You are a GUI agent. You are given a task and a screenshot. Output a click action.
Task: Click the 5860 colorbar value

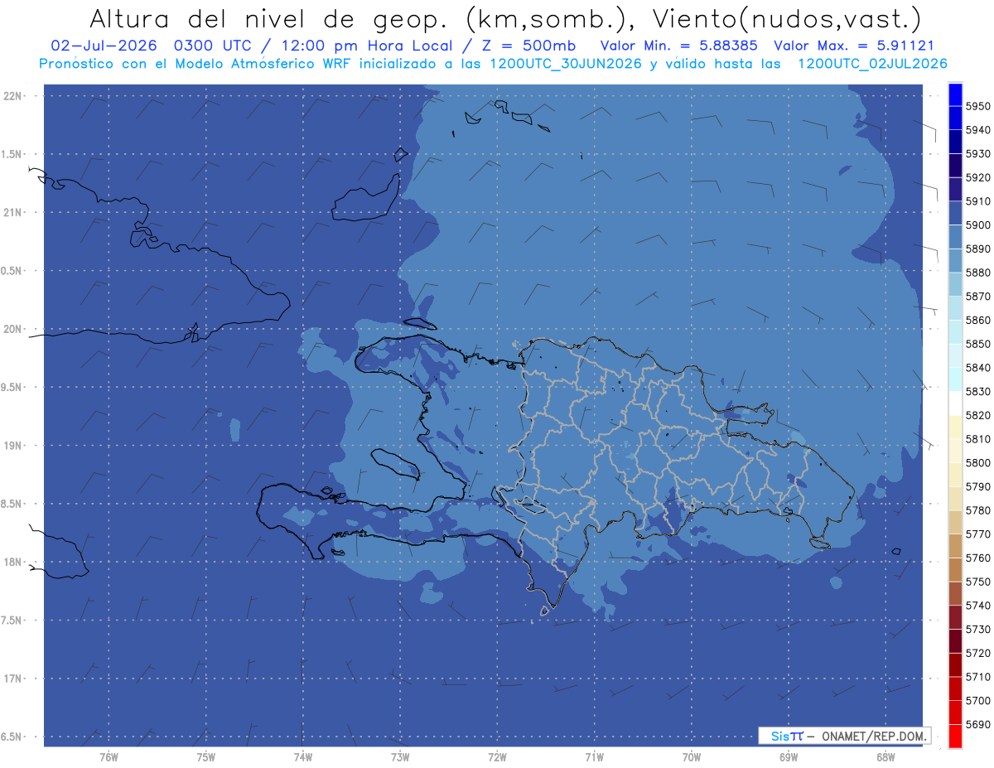click(978, 320)
